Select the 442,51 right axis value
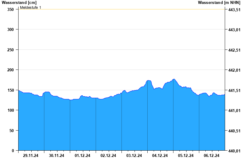Viewport: 243px width, 167px height. point(234,50)
